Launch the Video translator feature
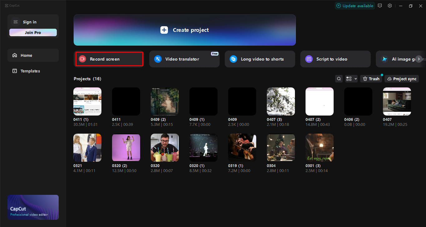The image size is (426, 227). point(184,59)
